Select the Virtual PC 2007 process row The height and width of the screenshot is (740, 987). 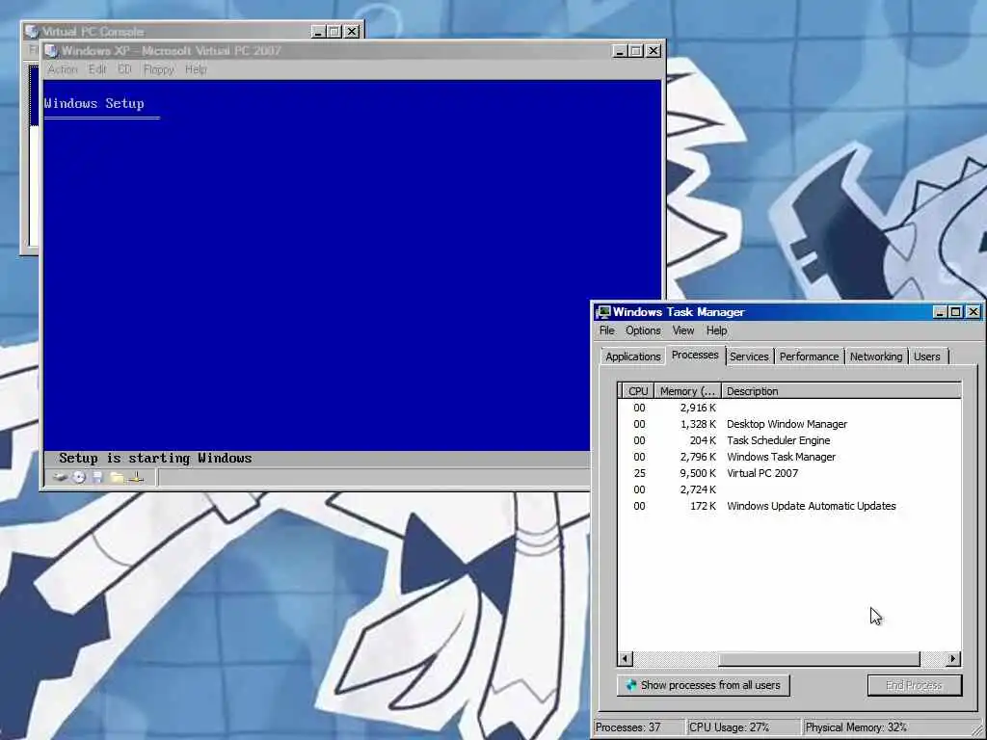point(789,473)
